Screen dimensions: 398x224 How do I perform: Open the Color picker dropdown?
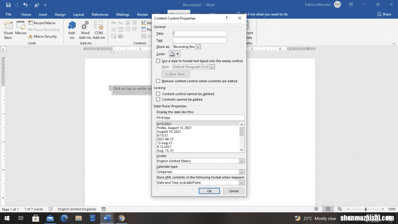[x=175, y=54]
